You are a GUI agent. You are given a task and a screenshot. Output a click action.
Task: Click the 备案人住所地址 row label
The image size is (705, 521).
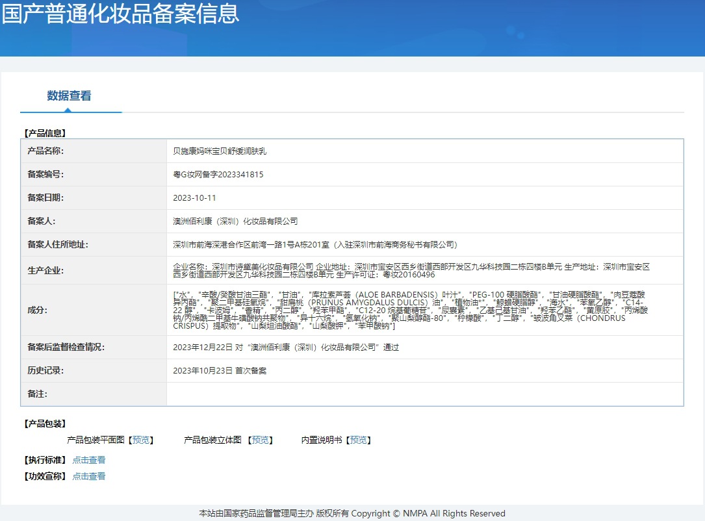tap(58, 244)
